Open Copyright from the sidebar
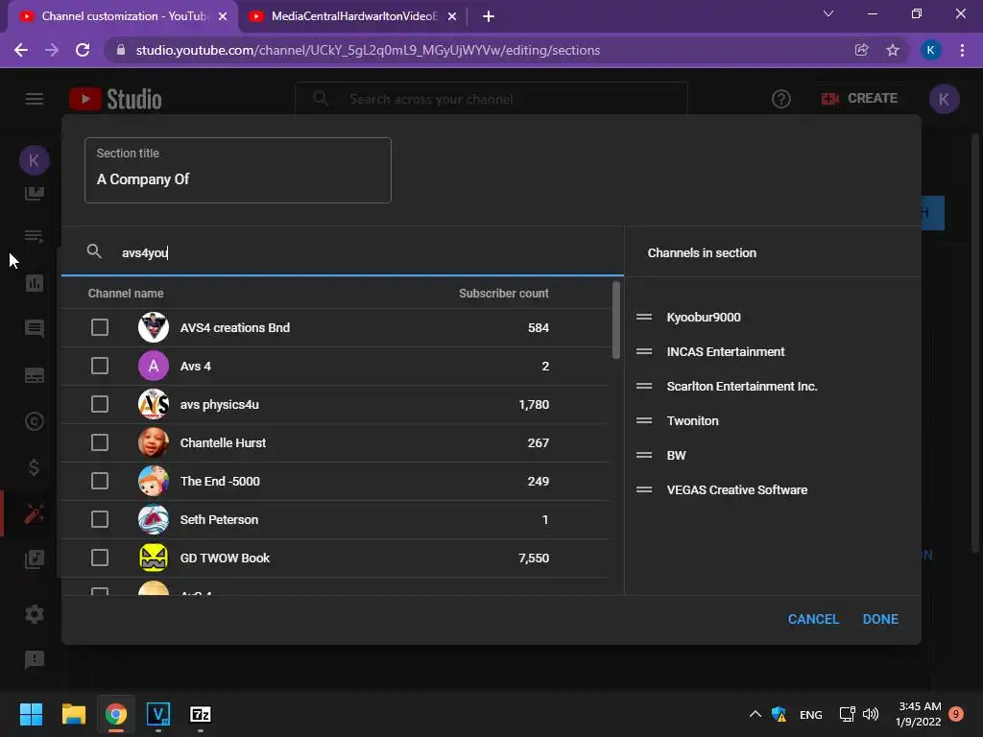Screen dimensions: 983x737 34,421
